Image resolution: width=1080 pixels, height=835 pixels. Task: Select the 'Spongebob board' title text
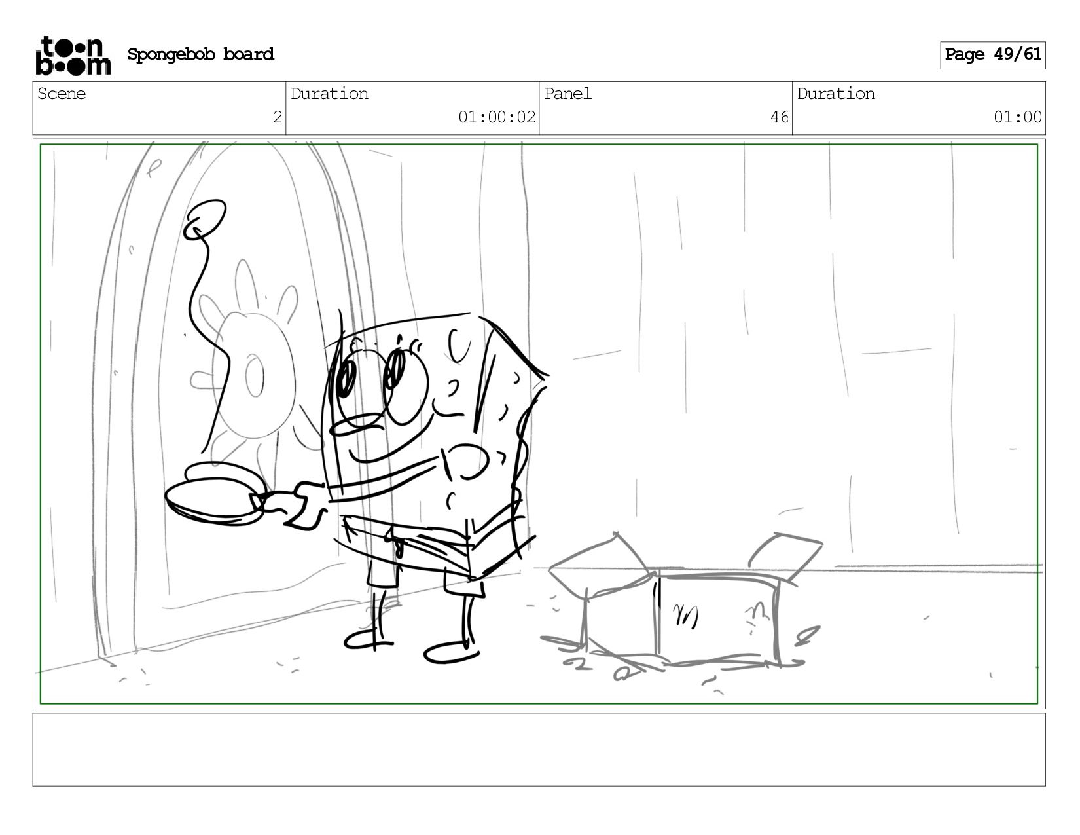(x=200, y=54)
